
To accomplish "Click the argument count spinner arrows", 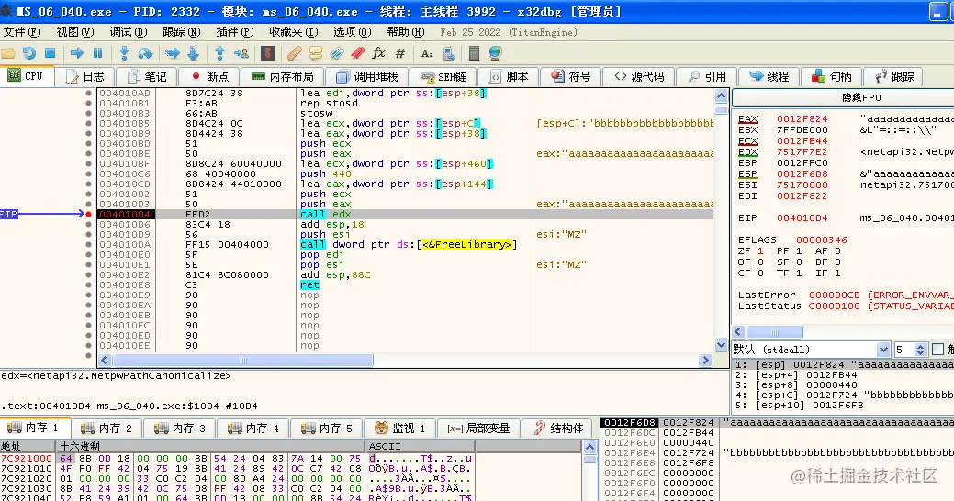I will (x=920, y=350).
